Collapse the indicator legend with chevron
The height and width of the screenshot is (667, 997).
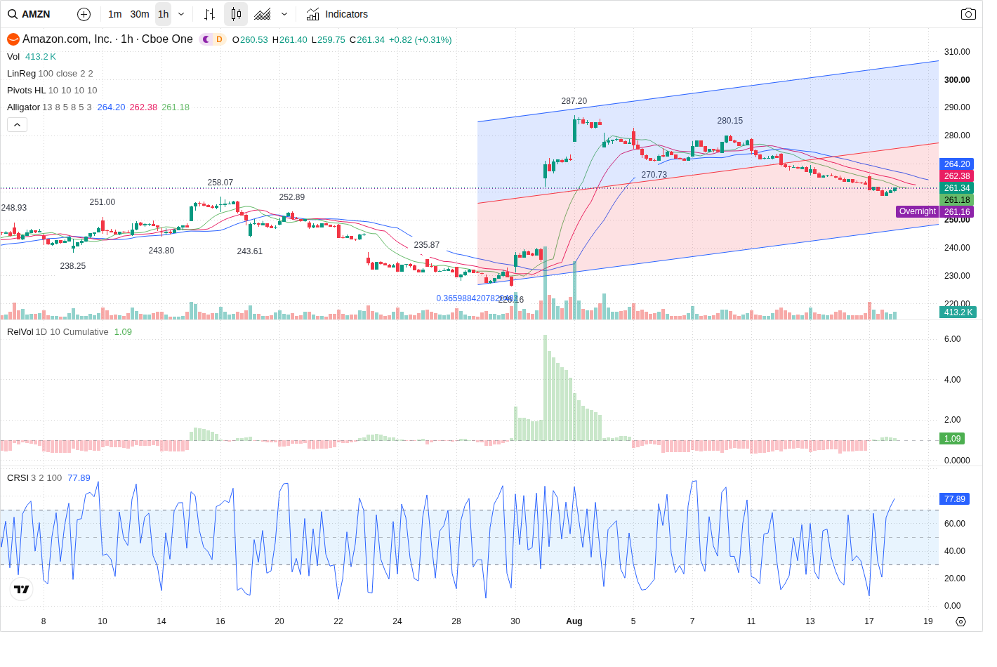[17, 124]
